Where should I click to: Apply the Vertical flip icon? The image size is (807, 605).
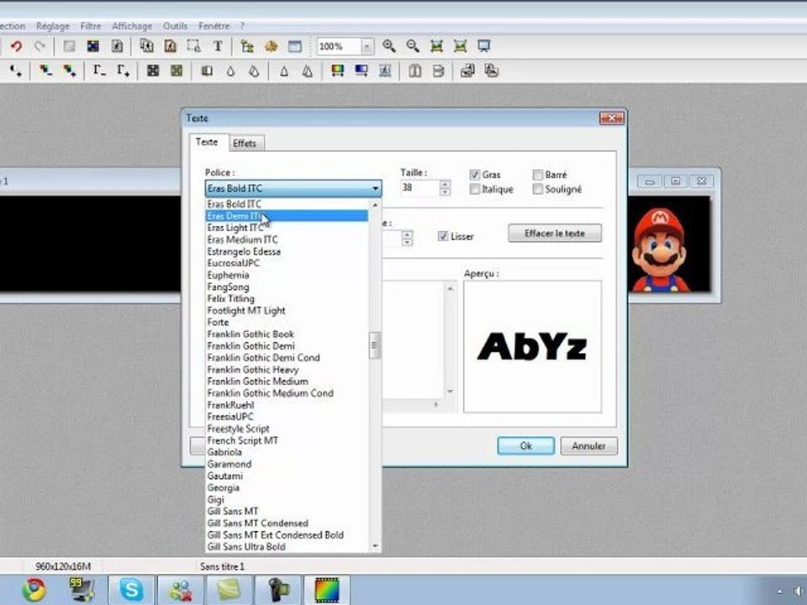click(x=439, y=71)
